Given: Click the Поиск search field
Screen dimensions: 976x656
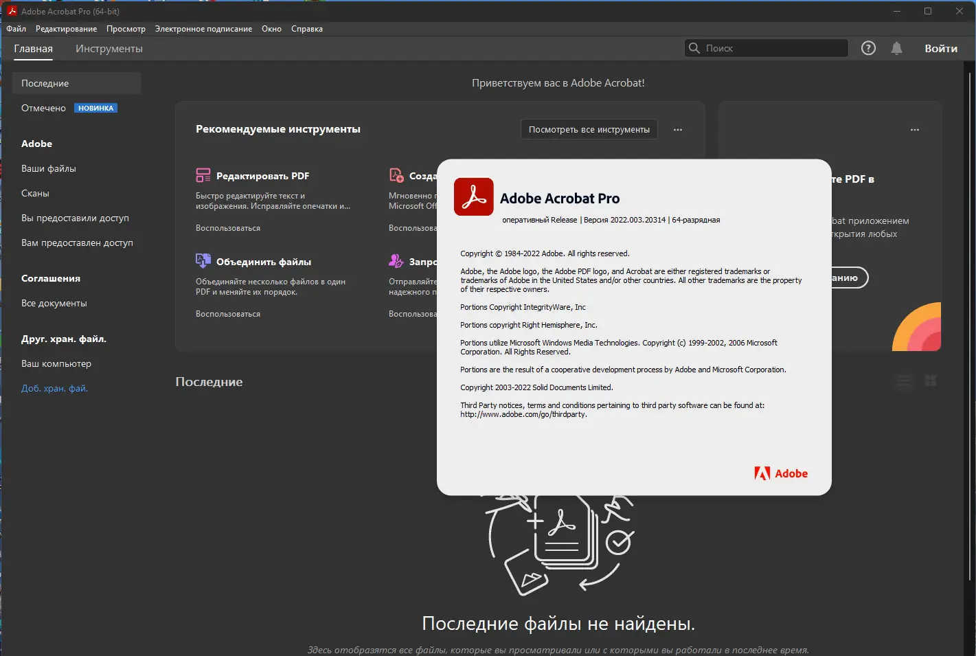Looking at the screenshot, I should point(767,48).
